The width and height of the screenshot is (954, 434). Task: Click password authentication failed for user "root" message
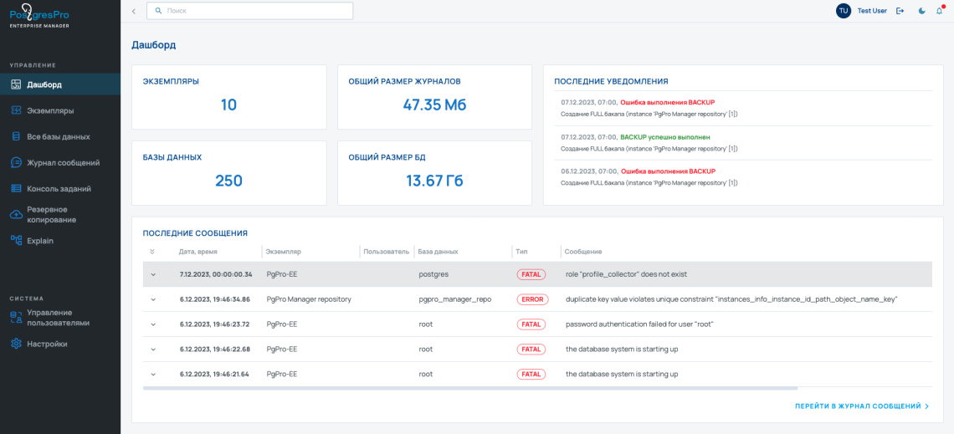tap(639, 324)
